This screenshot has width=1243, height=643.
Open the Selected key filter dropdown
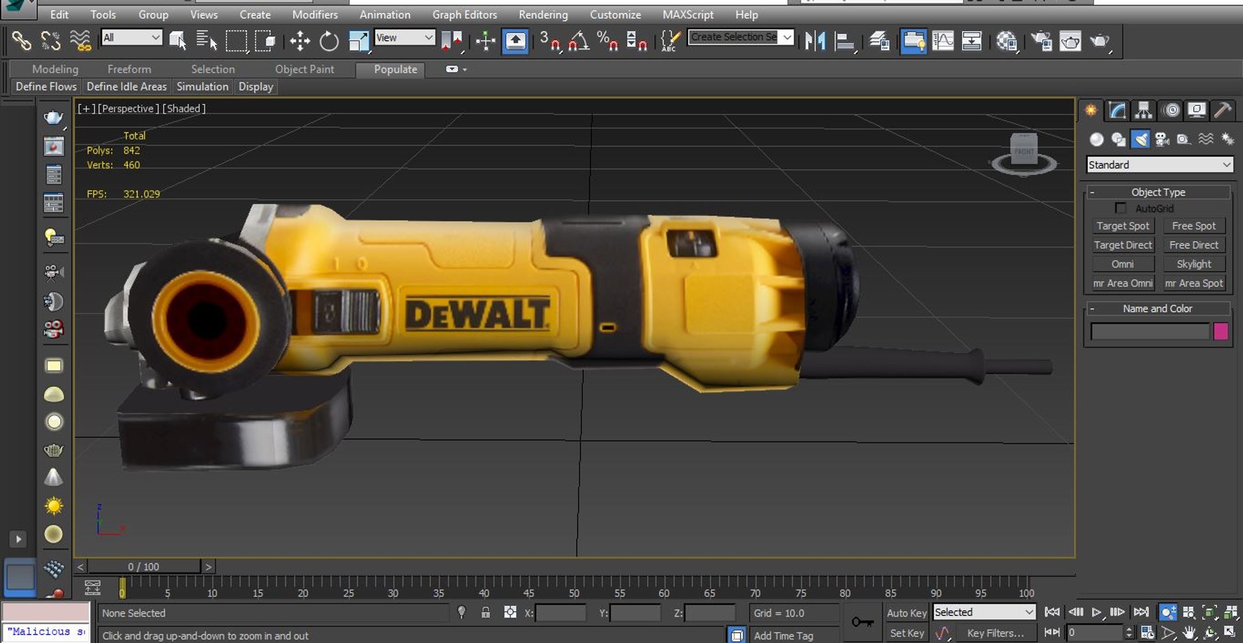coord(984,612)
